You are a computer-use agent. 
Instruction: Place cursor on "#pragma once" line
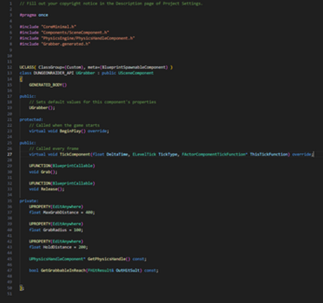coord(34,15)
